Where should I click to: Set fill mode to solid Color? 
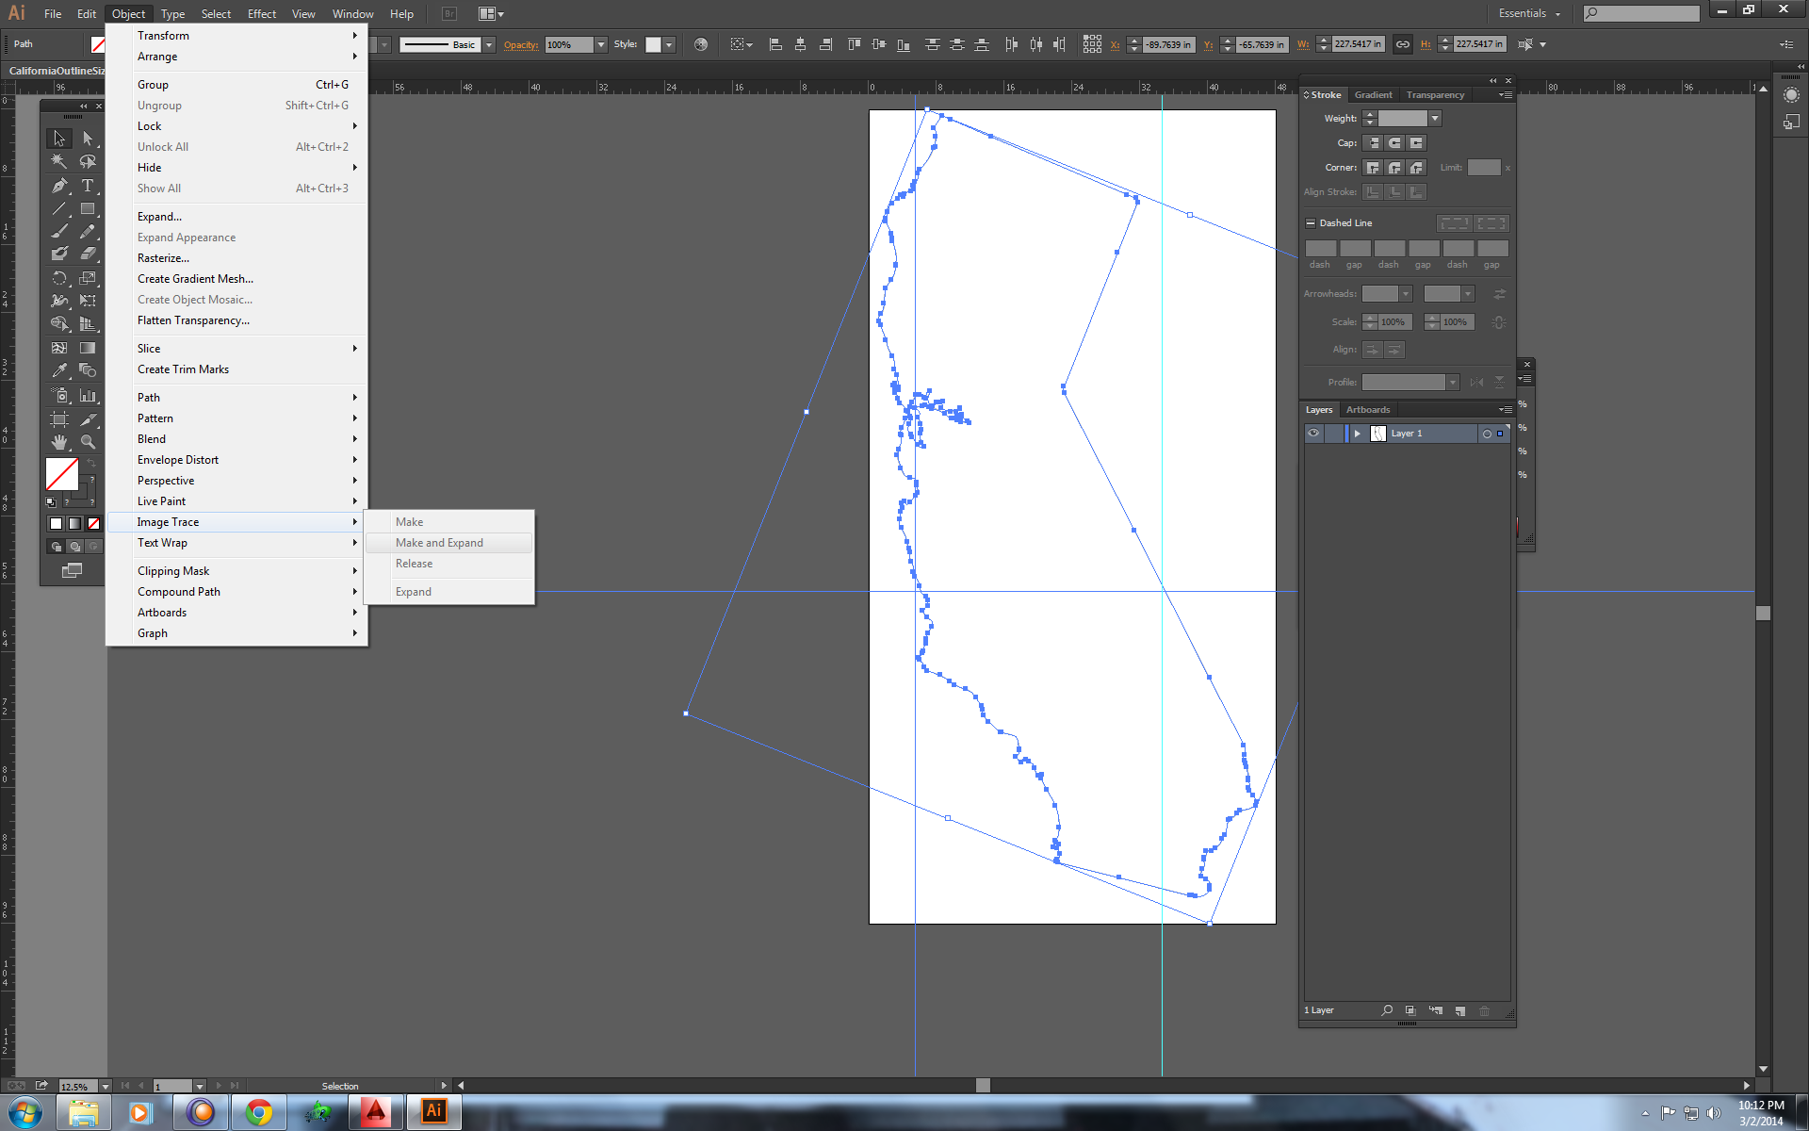56,523
